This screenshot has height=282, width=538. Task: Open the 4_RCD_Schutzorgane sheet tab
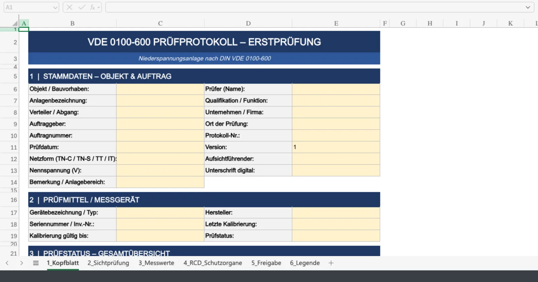coord(213,263)
